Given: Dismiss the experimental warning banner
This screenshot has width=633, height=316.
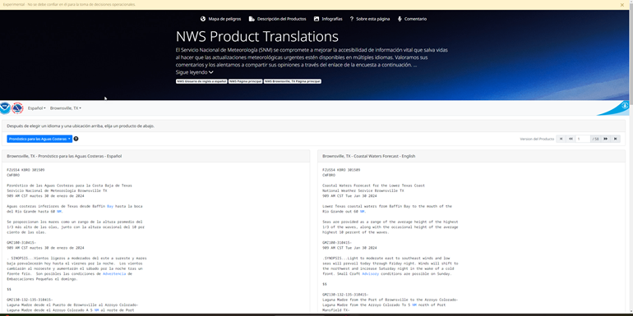Looking at the screenshot, I should [622, 5].
